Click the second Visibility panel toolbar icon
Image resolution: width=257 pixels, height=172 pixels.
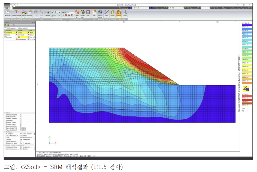tap(8, 25)
